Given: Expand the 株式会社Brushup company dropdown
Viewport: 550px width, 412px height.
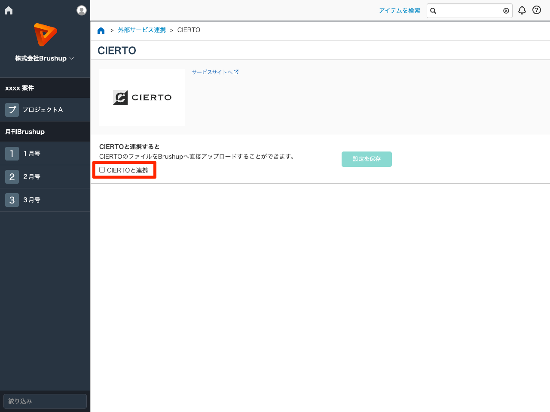Looking at the screenshot, I should click(x=45, y=58).
